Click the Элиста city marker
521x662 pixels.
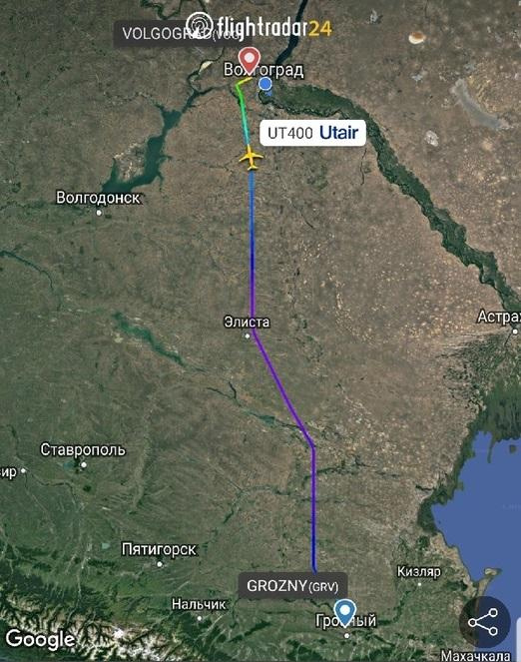[x=248, y=336]
